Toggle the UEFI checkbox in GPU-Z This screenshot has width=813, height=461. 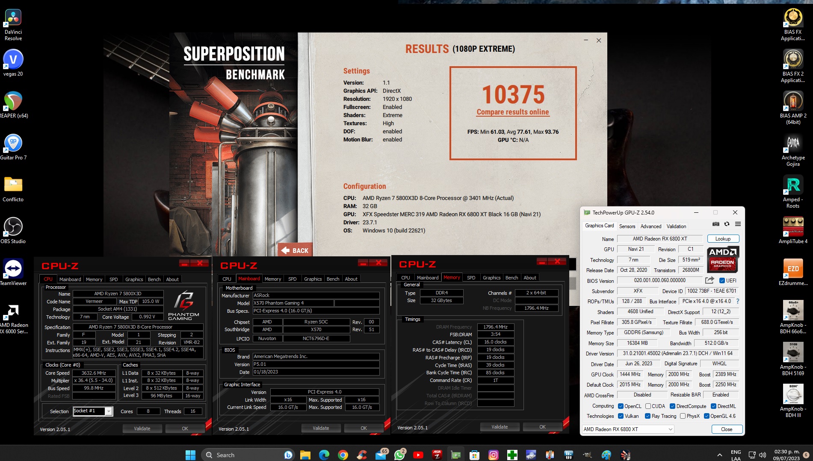click(722, 281)
